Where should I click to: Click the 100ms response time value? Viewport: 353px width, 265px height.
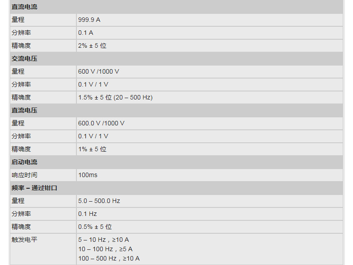pos(88,175)
